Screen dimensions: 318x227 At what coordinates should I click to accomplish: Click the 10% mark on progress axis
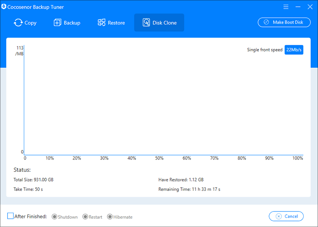tap(50, 158)
